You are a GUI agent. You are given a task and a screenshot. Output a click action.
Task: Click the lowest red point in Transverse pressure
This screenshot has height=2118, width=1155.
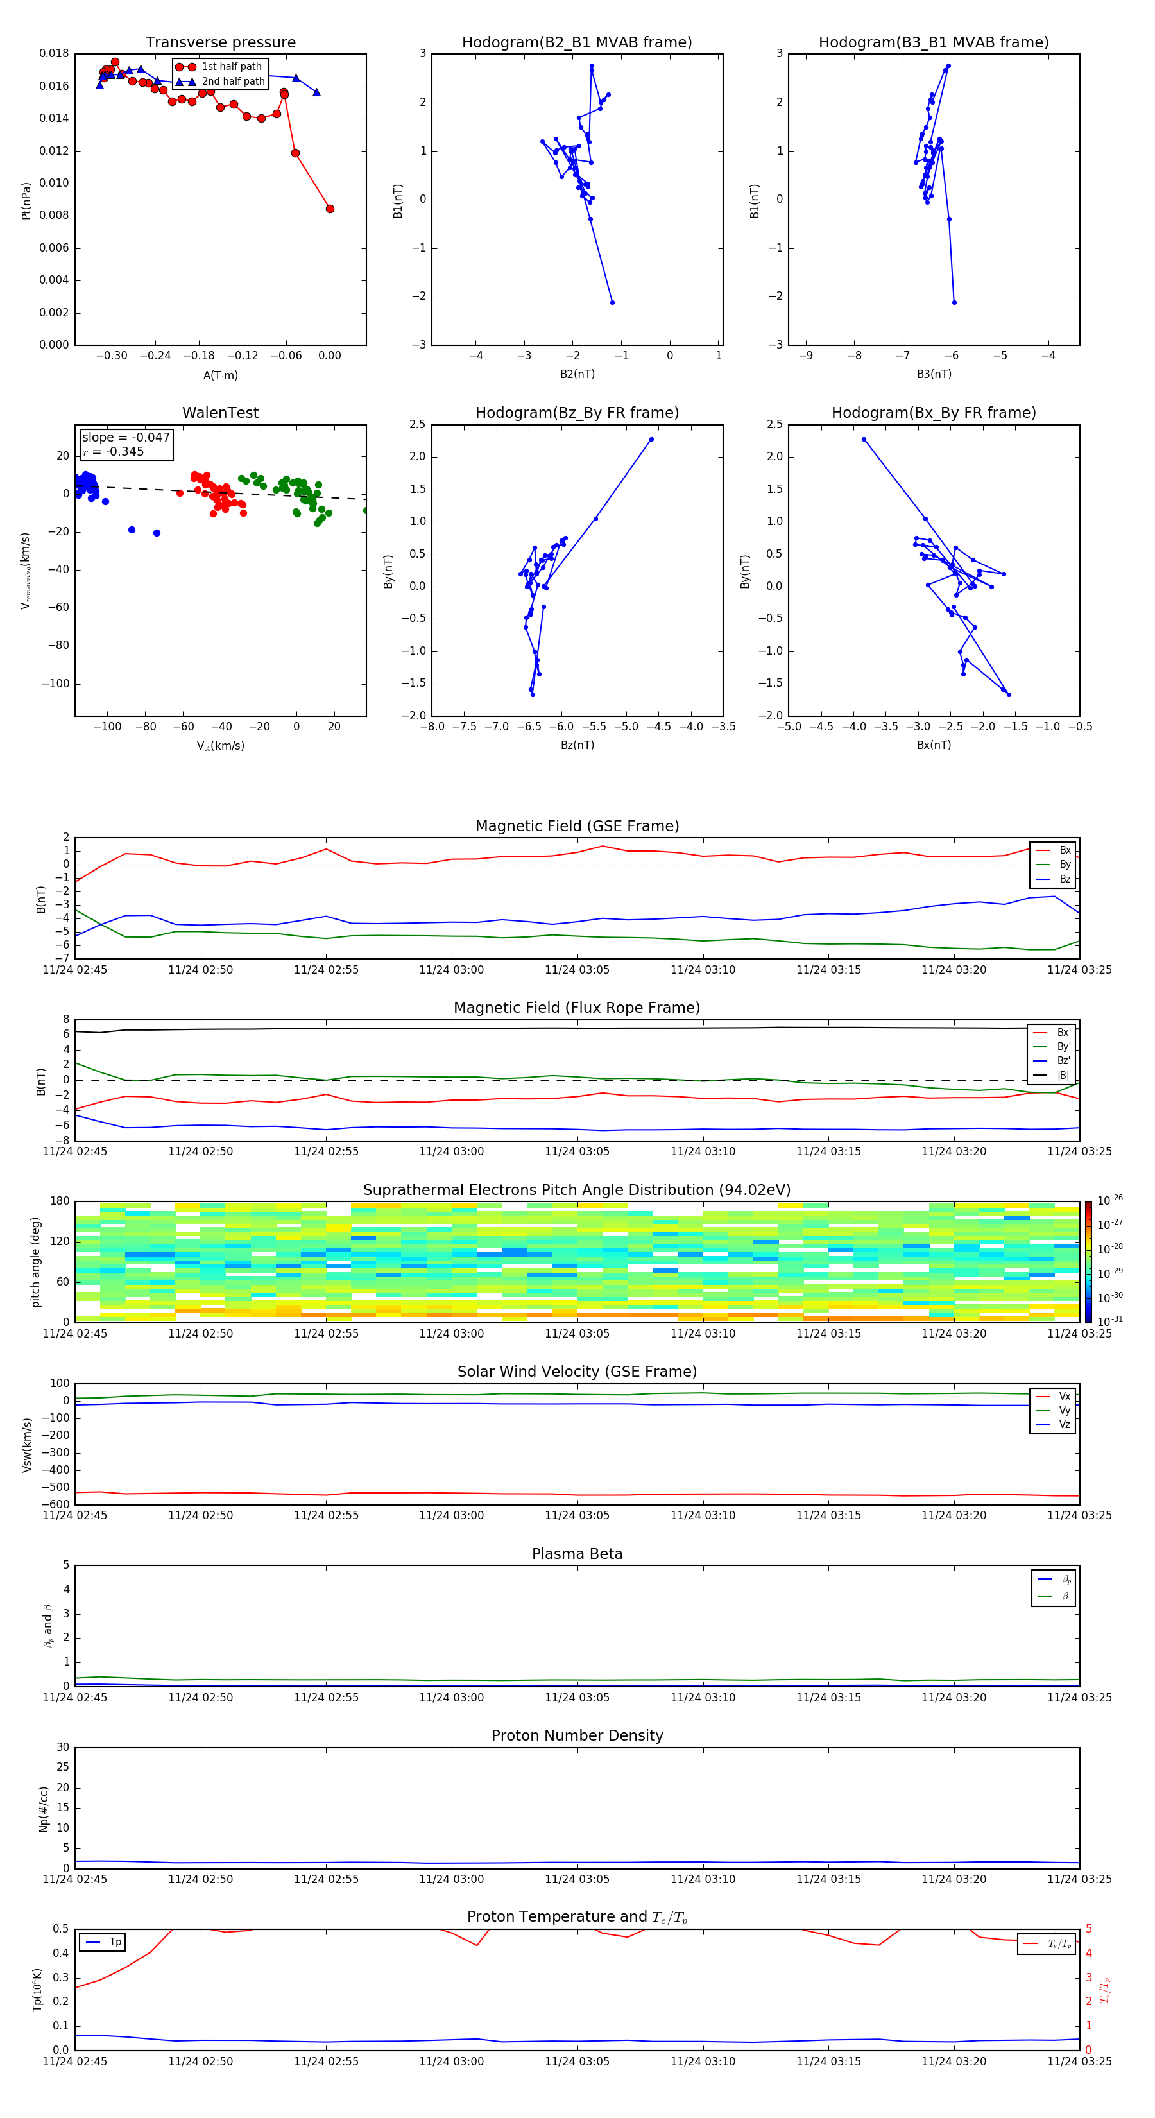coord(330,209)
